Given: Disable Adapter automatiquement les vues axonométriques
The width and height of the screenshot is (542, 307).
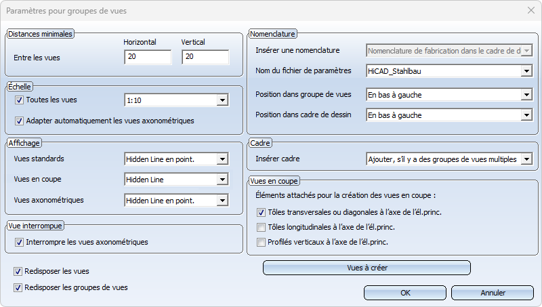Looking at the screenshot, I should point(19,121).
